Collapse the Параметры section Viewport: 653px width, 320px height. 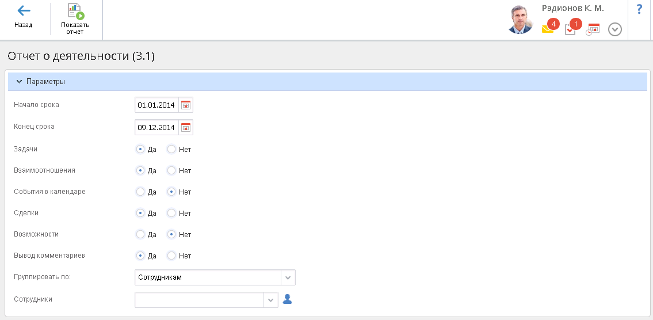[19, 82]
